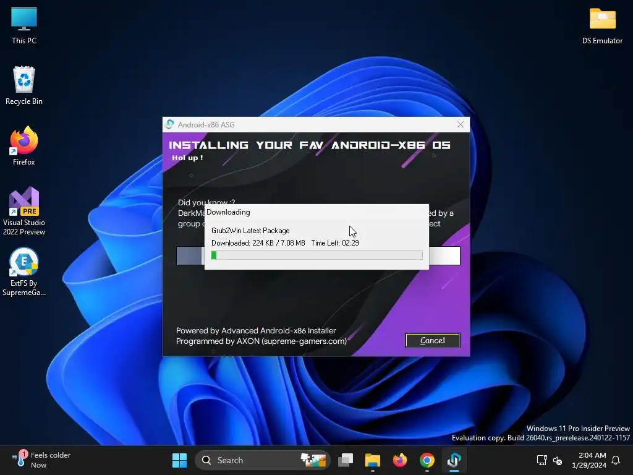Open the DS Emulator desktop folder
The height and width of the screenshot is (475, 633).
pos(602,26)
